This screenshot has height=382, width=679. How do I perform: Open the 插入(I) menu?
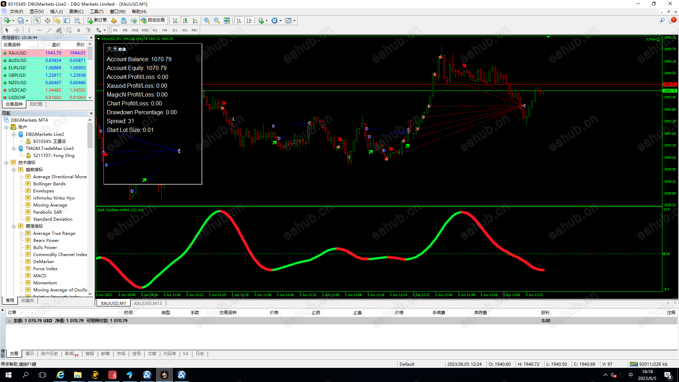(x=56, y=12)
